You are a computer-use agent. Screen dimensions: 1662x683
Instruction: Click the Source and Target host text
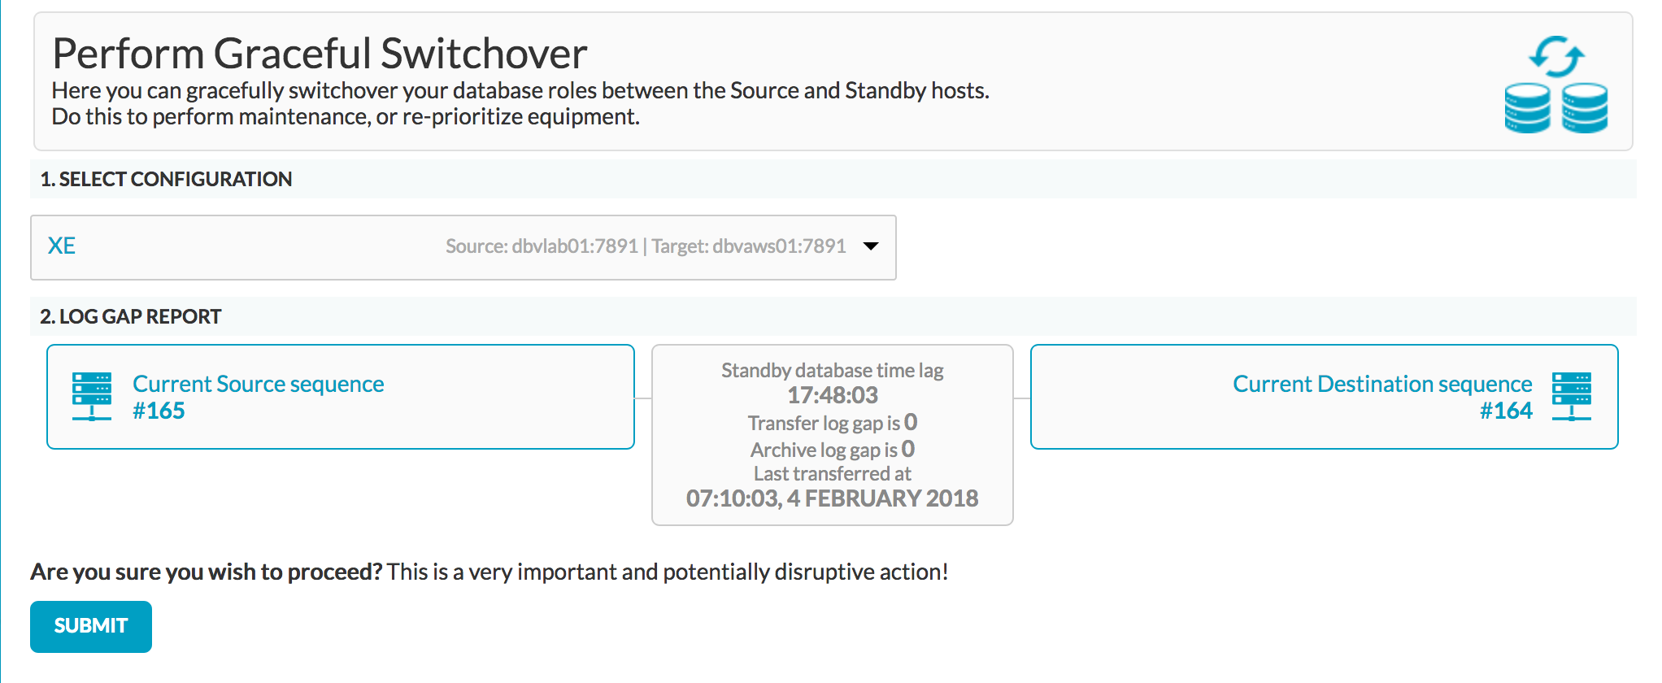pos(646,246)
